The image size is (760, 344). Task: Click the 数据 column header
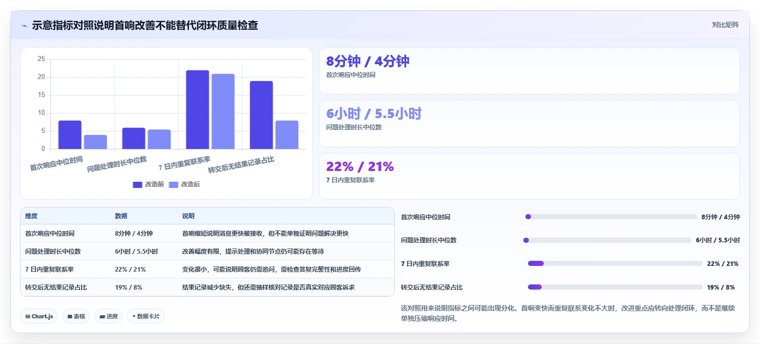pos(121,216)
